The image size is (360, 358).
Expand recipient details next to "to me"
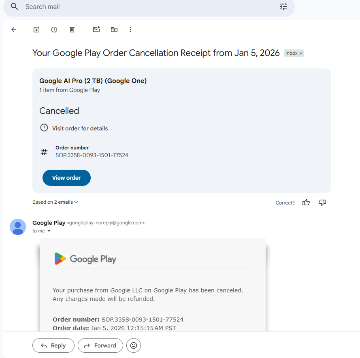coord(49,231)
